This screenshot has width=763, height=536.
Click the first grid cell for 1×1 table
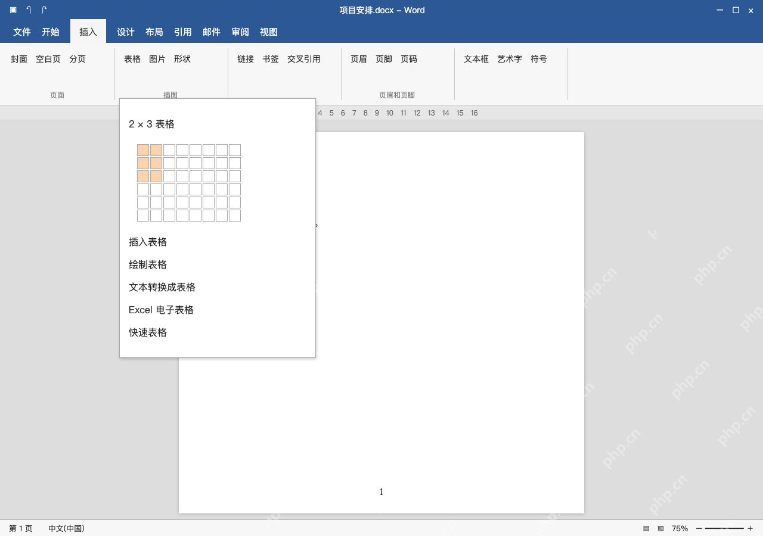pos(143,150)
